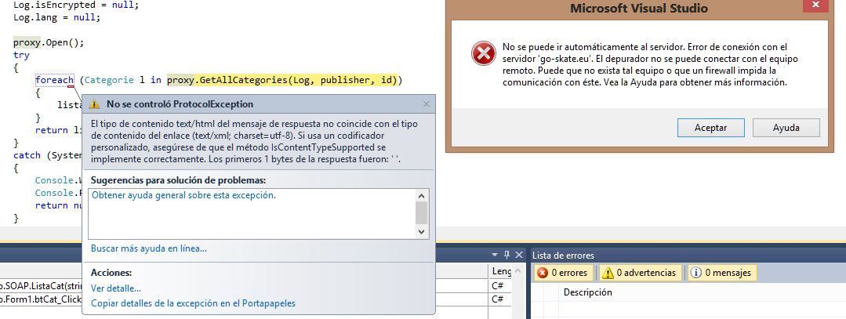The image size is (846, 319).
Task: Click scroll up arrow in suggestions list
Action: (x=422, y=196)
